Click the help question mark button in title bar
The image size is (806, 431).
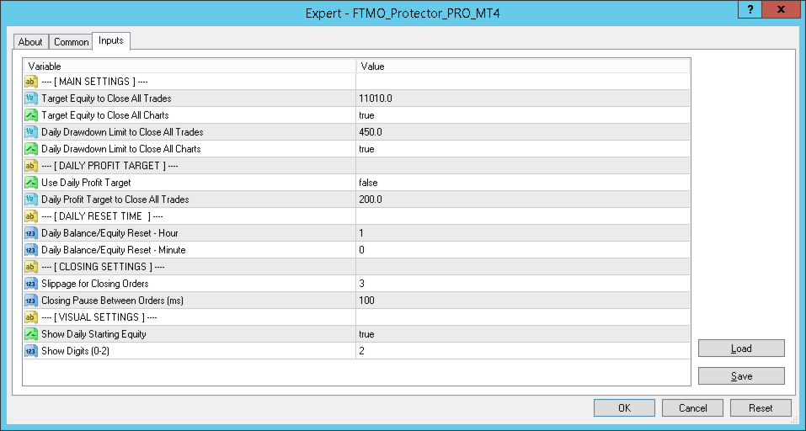coord(750,10)
